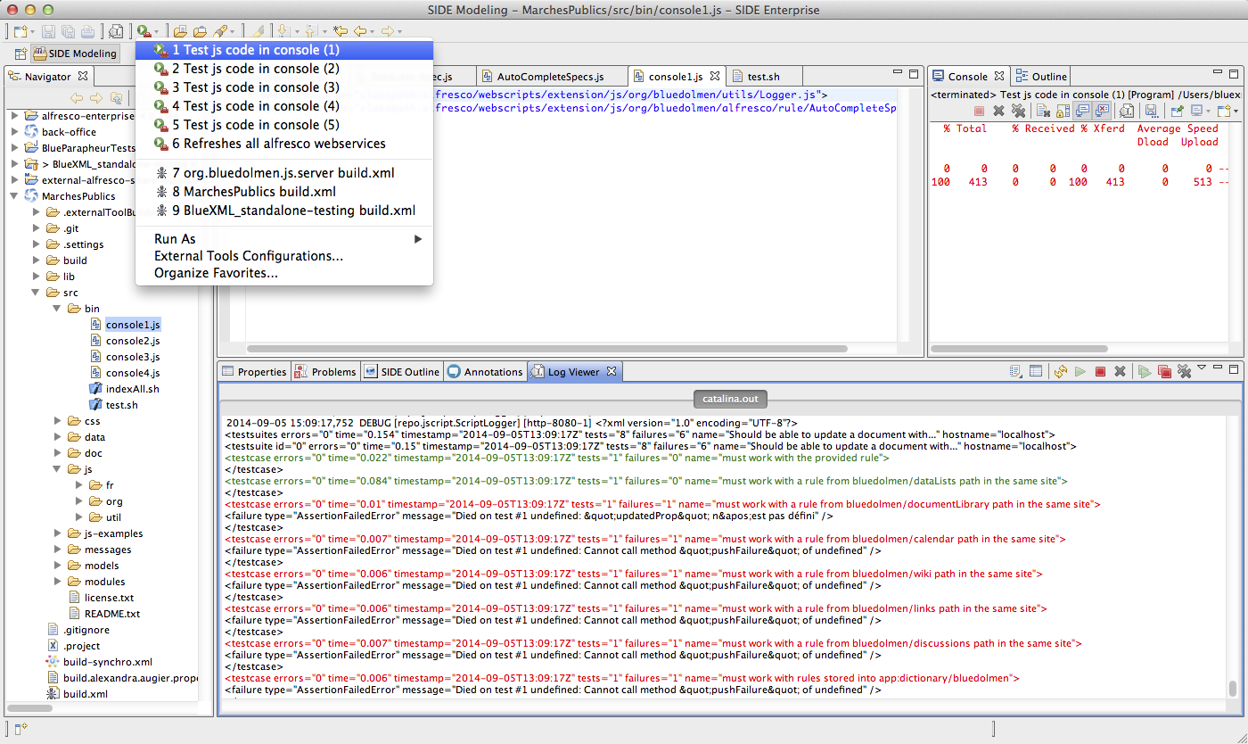Viewport: 1248px width, 744px height.
Task: Choose 'Organize Favorites...' menu entry
Action: click(284, 273)
